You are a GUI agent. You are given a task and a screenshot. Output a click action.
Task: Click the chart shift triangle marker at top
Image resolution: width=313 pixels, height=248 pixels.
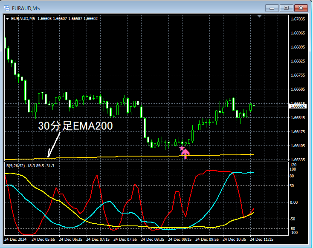(259, 16)
